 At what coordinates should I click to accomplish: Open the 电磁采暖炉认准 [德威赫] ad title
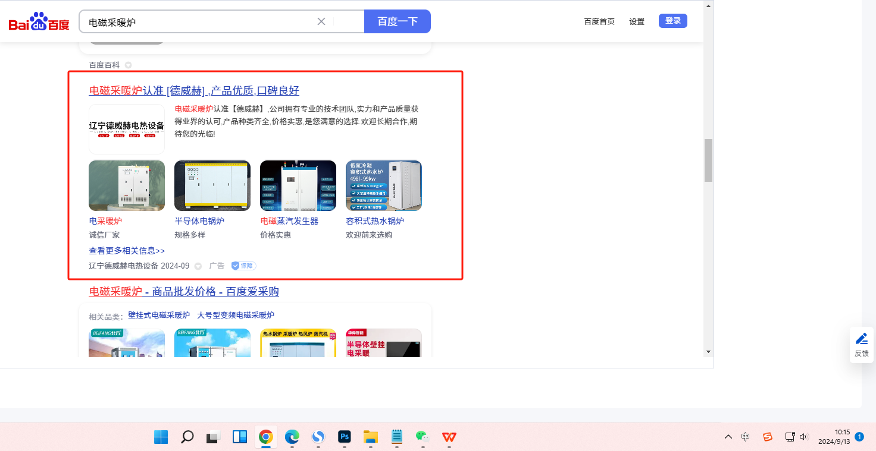tap(194, 91)
